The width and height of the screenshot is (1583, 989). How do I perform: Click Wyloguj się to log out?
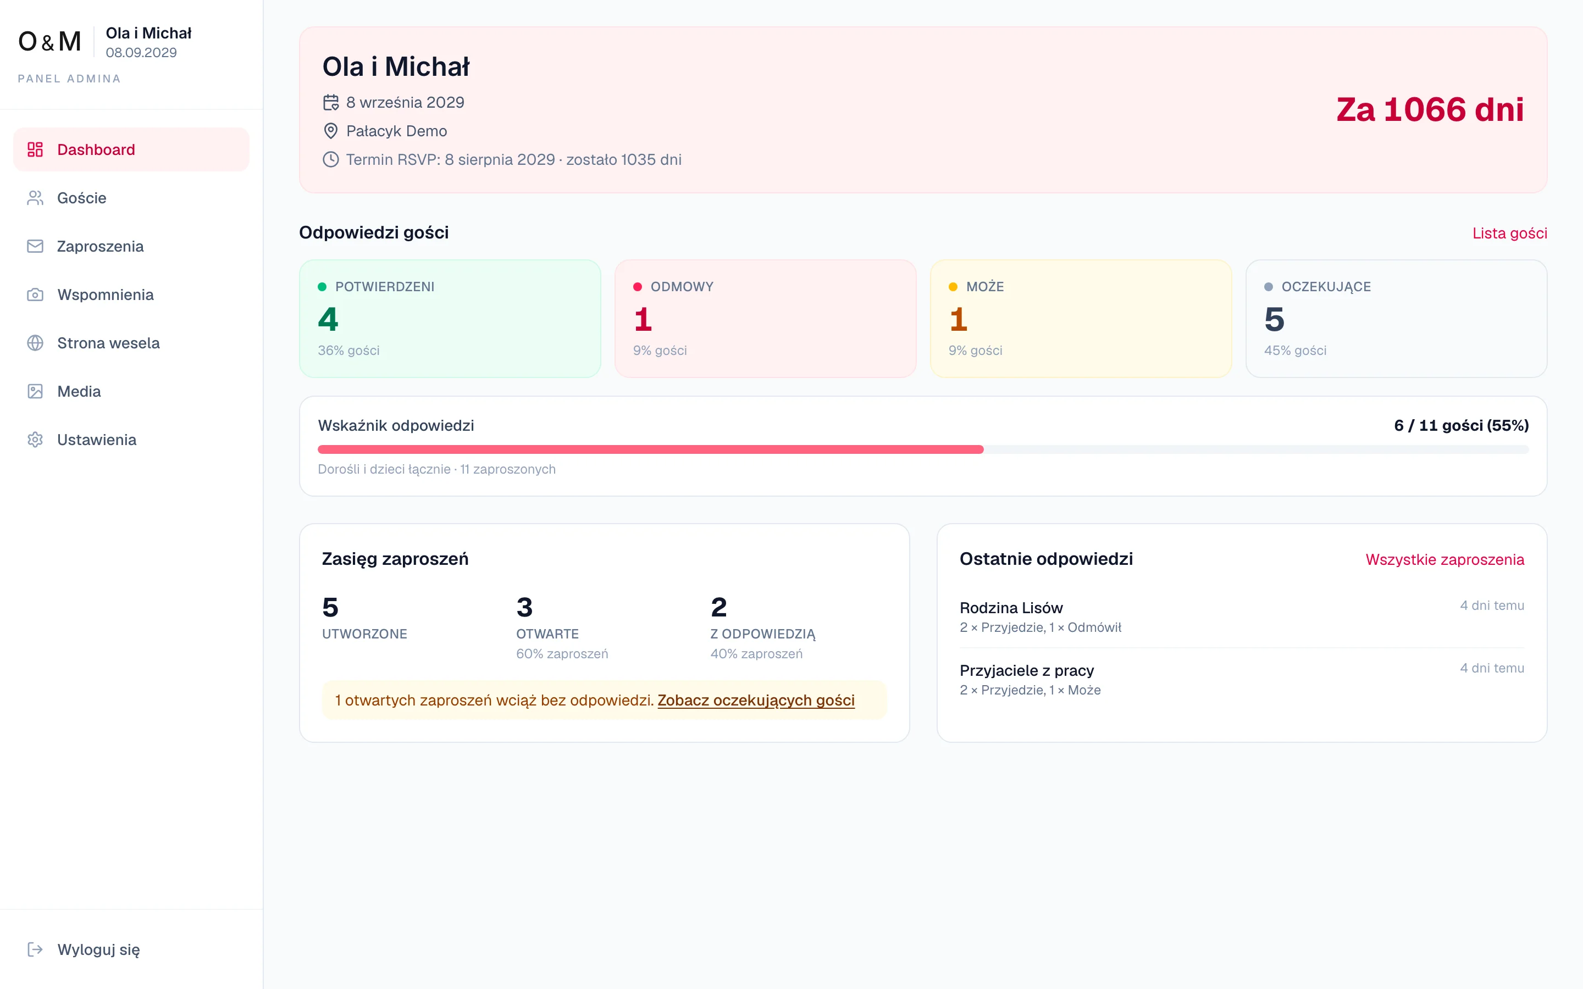[131, 950]
